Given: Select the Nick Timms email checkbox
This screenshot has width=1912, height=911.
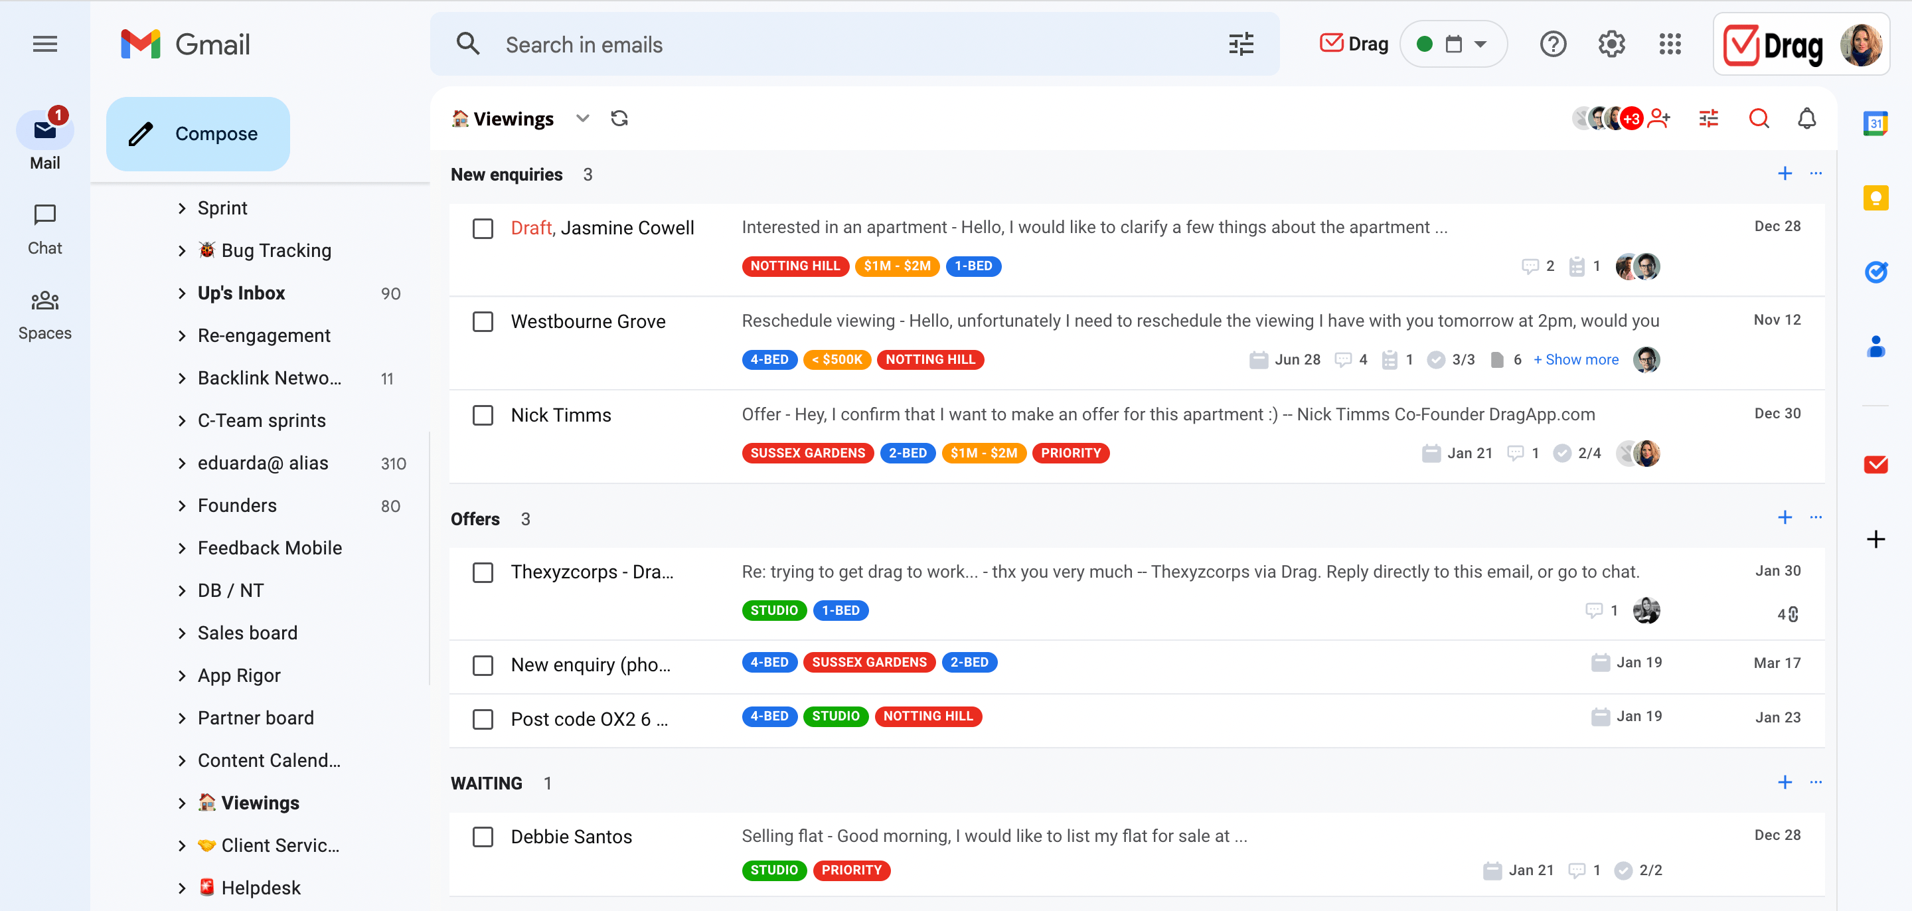Looking at the screenshot, I should coord(483,416).
